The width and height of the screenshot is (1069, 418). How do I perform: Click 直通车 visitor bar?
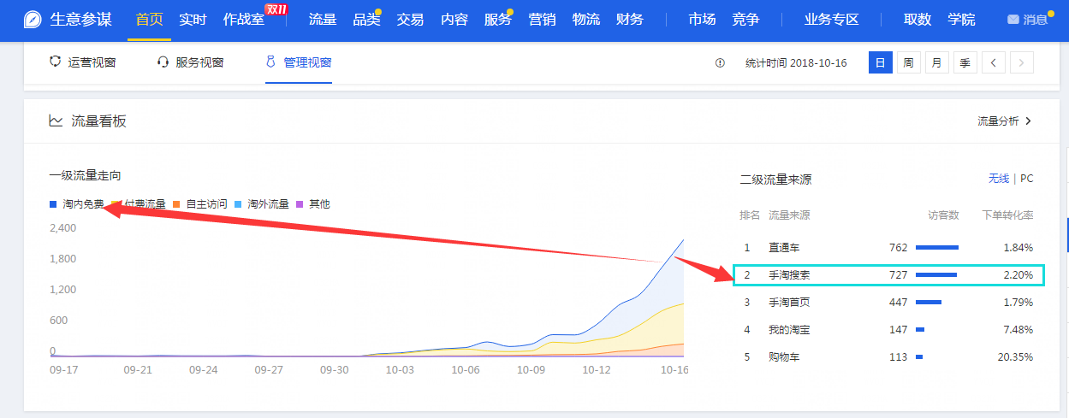pyautogui.click(x=937, y=248)
